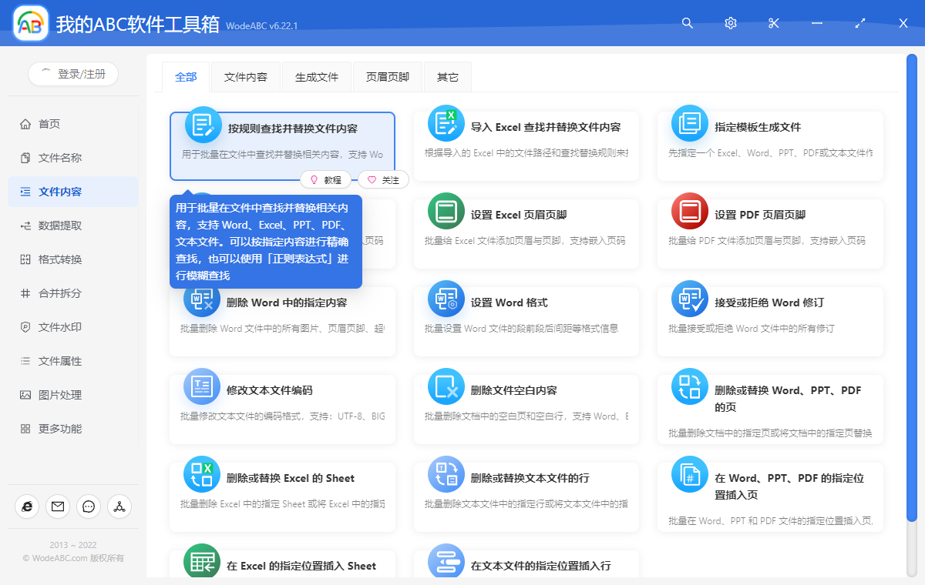Image resolution: width=925 pixels, height=585 pixels.
Task: Open the Internet Explorer website icon
Action: coord(27,506)
